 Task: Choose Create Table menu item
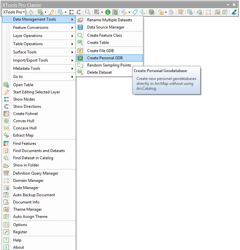point(109,43)
